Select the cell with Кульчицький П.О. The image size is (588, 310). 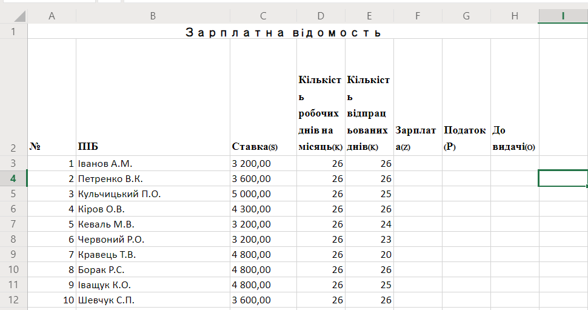point(153,194)
